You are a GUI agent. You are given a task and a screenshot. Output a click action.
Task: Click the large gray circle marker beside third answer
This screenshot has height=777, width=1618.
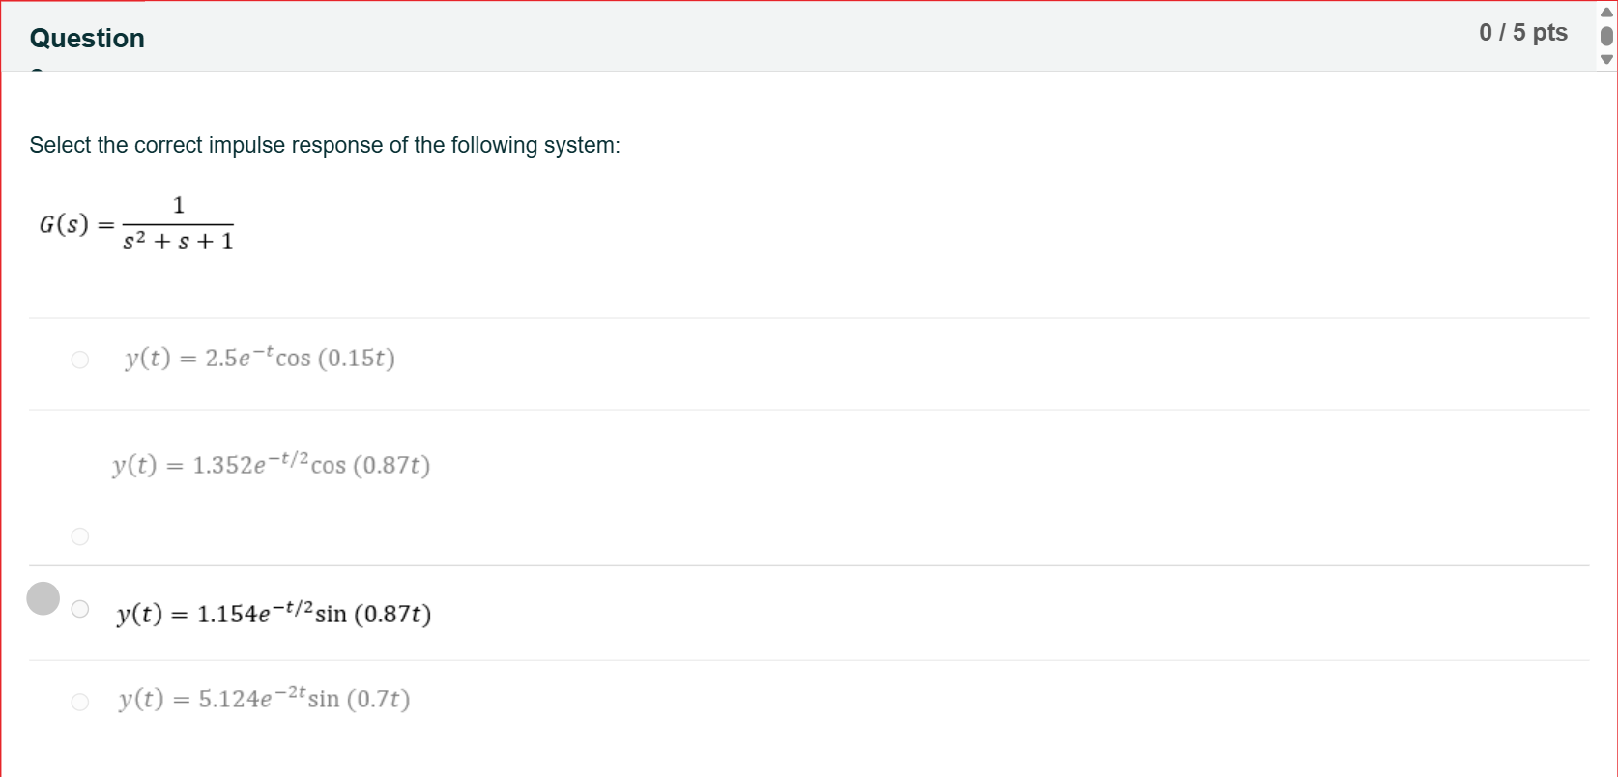[x=43, y=598]
